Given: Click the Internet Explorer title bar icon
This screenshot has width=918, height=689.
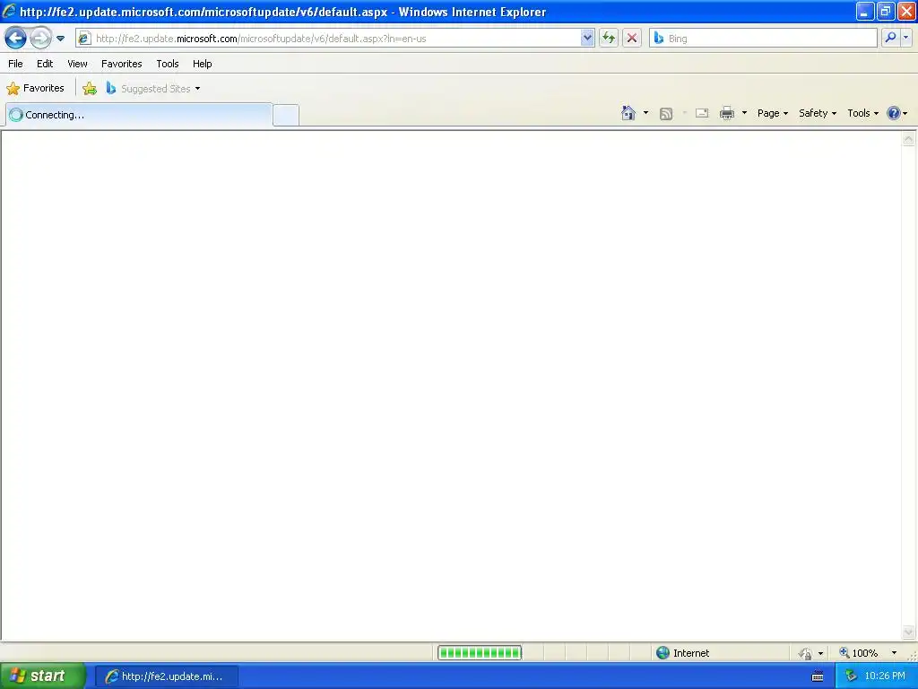Looking at the screenshot, I should point(9,11).
